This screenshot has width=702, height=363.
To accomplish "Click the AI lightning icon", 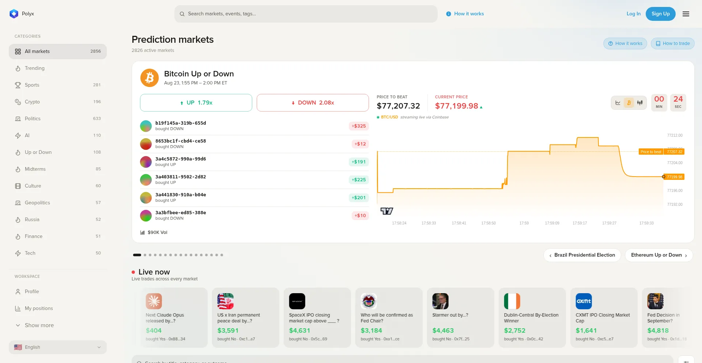I will (18, 136).
